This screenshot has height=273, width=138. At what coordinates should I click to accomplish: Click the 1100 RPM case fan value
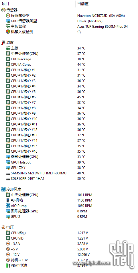click(x=85, y=200)
